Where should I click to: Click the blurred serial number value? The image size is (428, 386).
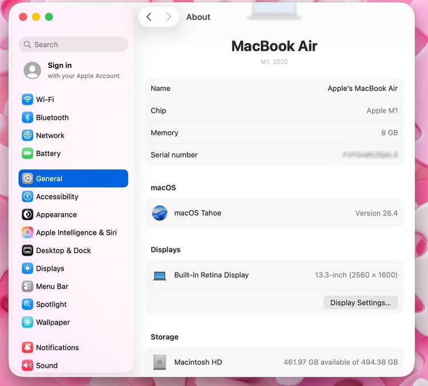point(370,155)
